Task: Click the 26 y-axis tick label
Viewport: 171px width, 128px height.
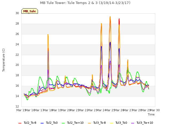Action: coord(17,34)
